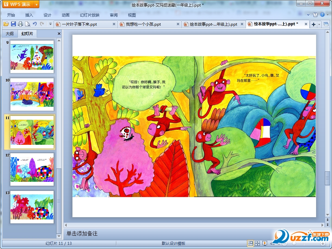Start slideshow from the status bar icon
This screenshot has height=249, width=332.
(265, 243)
